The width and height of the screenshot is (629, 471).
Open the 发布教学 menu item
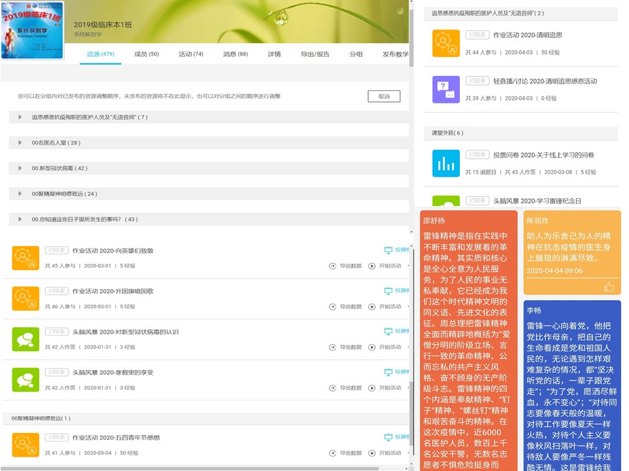pos(396,55)
